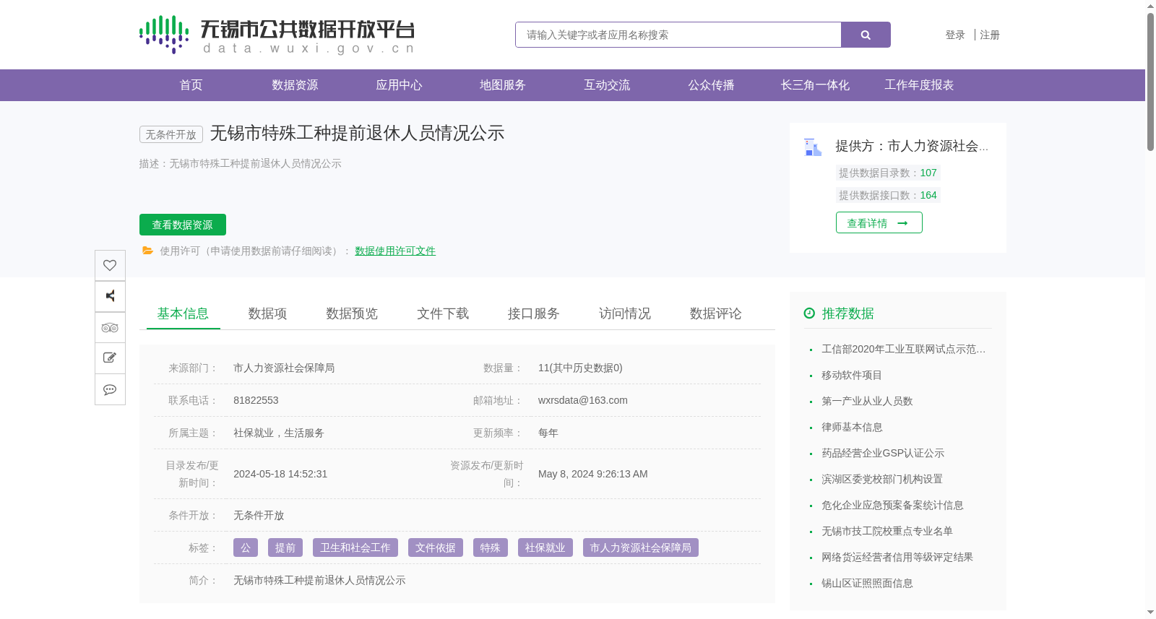The image size is (1156, 619).
Task: Open recommended item 律师基本信息
Action: pyautogui.click(x=852, y=427)
